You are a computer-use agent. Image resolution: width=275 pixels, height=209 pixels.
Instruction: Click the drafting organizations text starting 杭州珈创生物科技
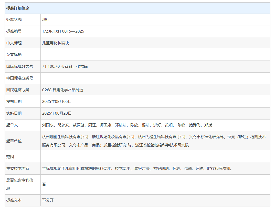pyautogui.click(x=154, y=141)
